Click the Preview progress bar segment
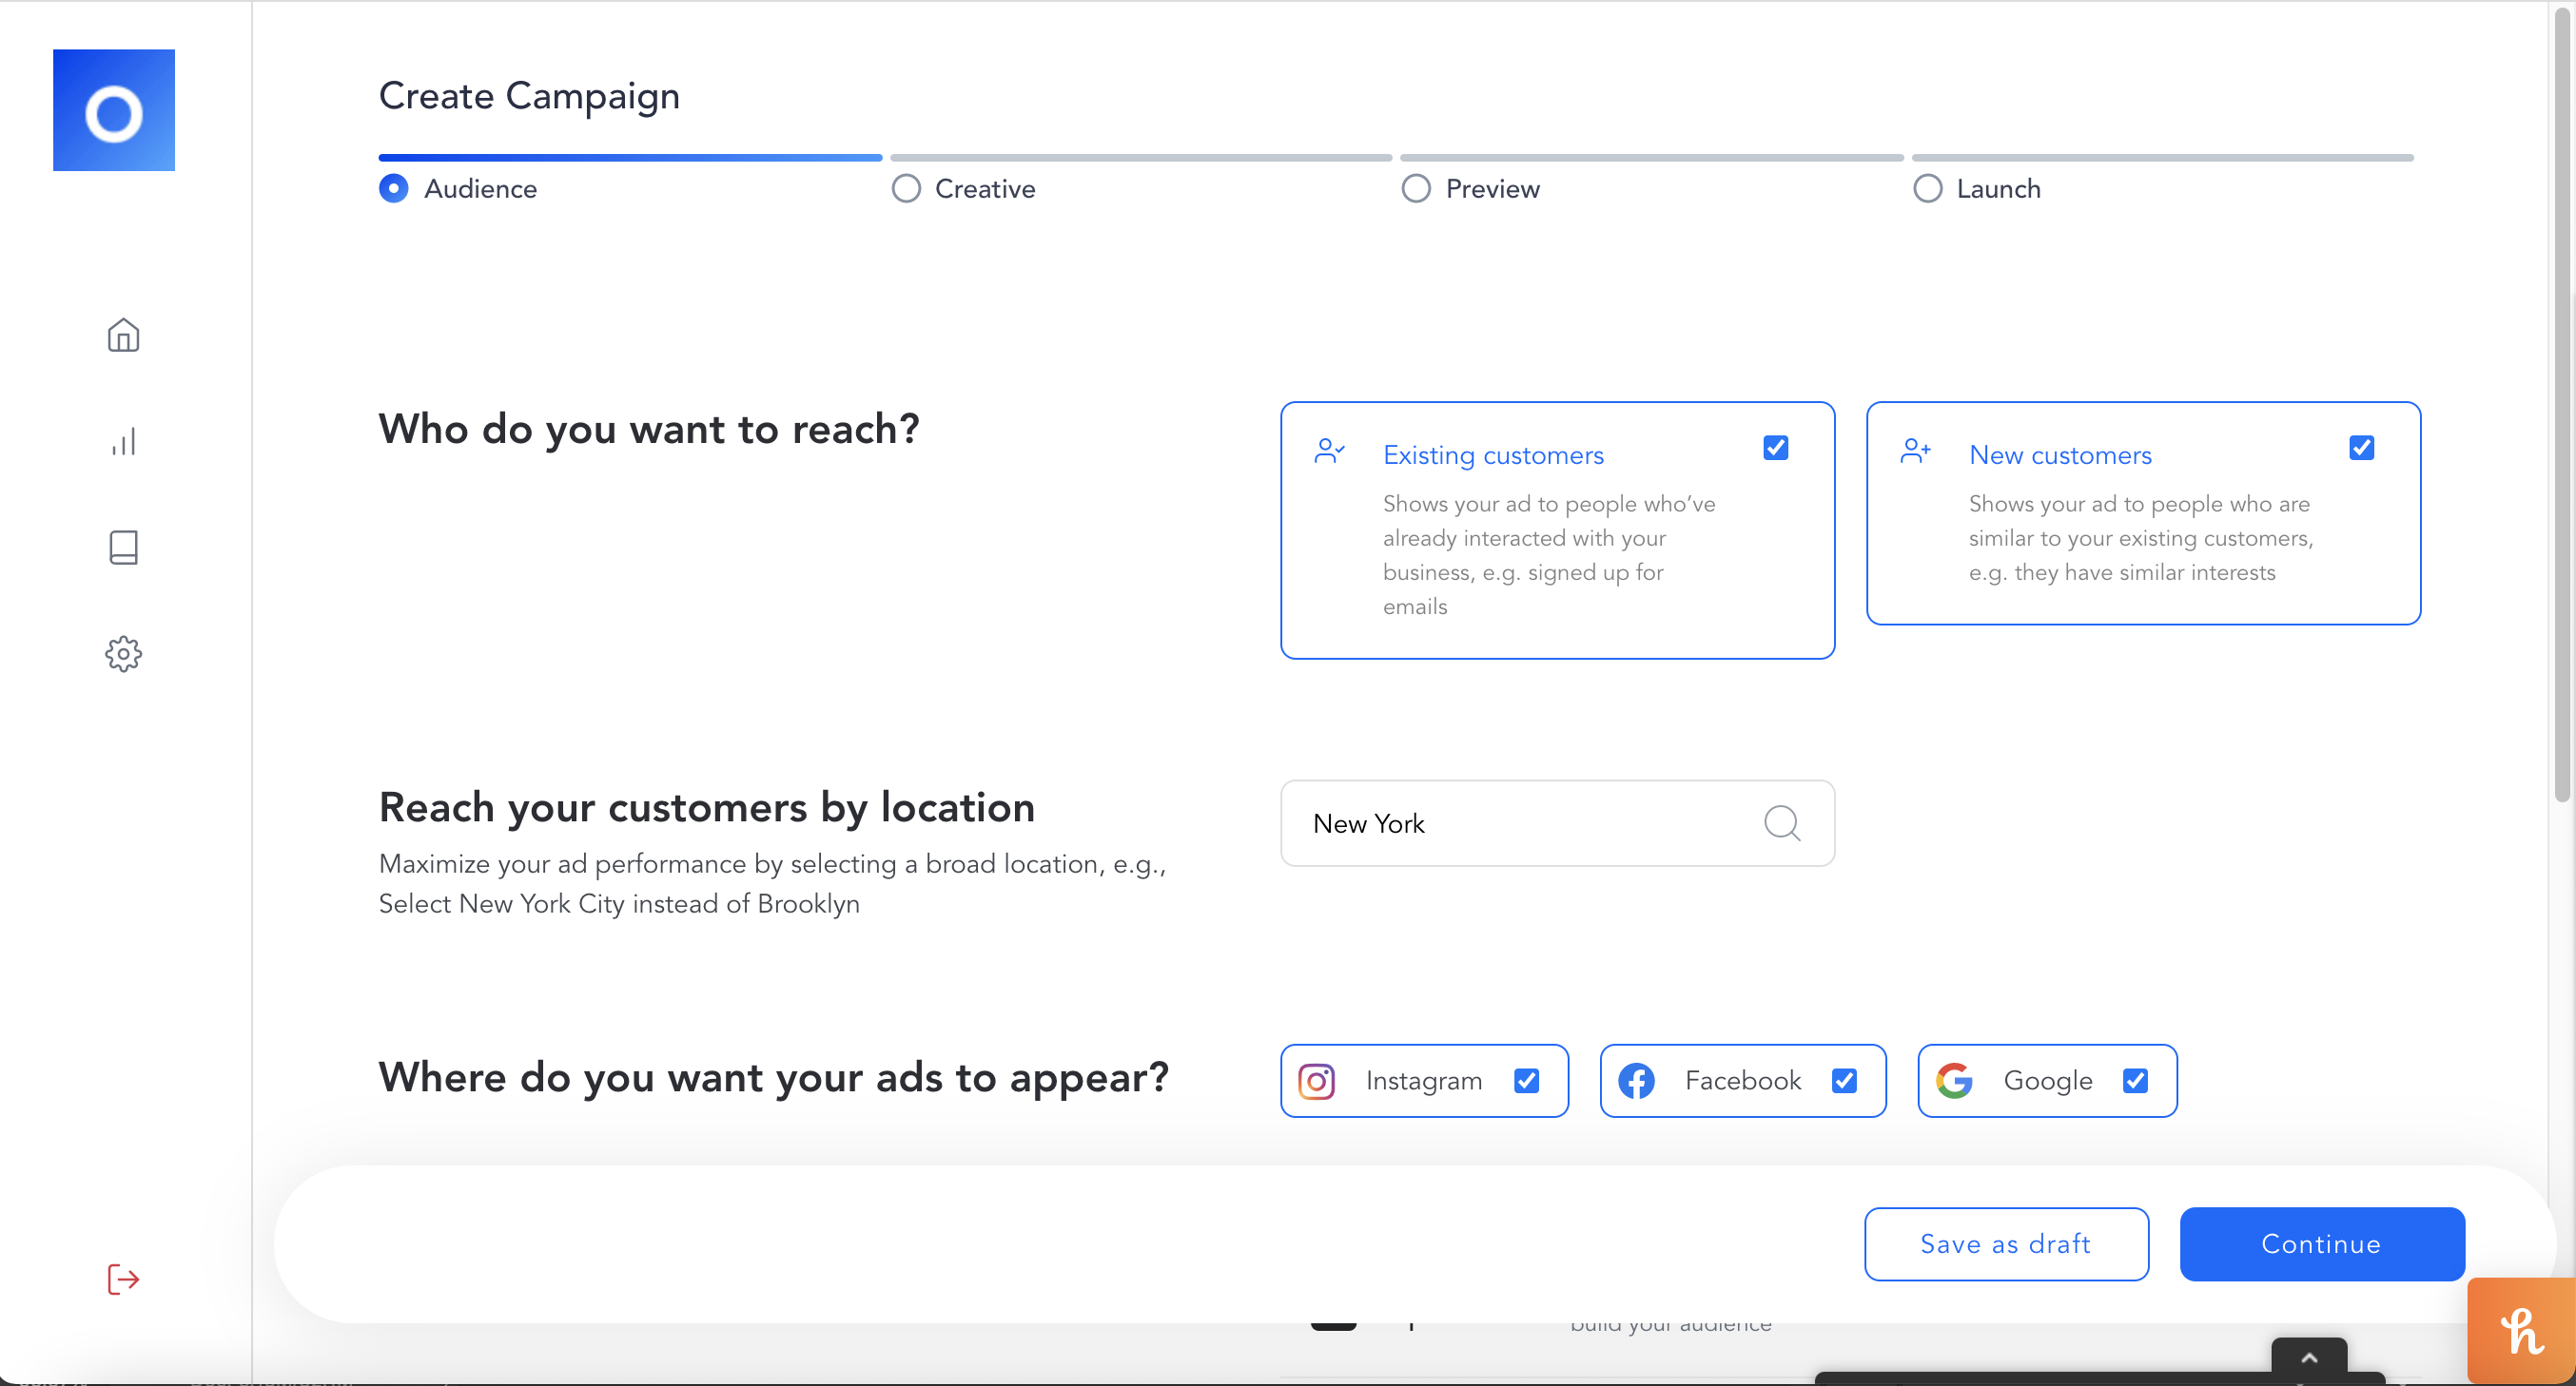This screenshot has width=2576, height=1386. tap(1652, 158)
